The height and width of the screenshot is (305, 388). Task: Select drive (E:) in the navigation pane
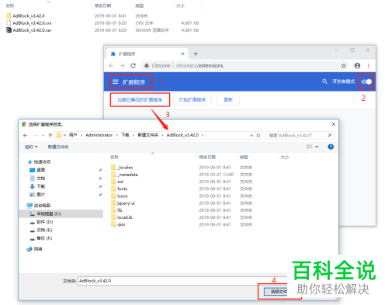click(x=41, y=230)
